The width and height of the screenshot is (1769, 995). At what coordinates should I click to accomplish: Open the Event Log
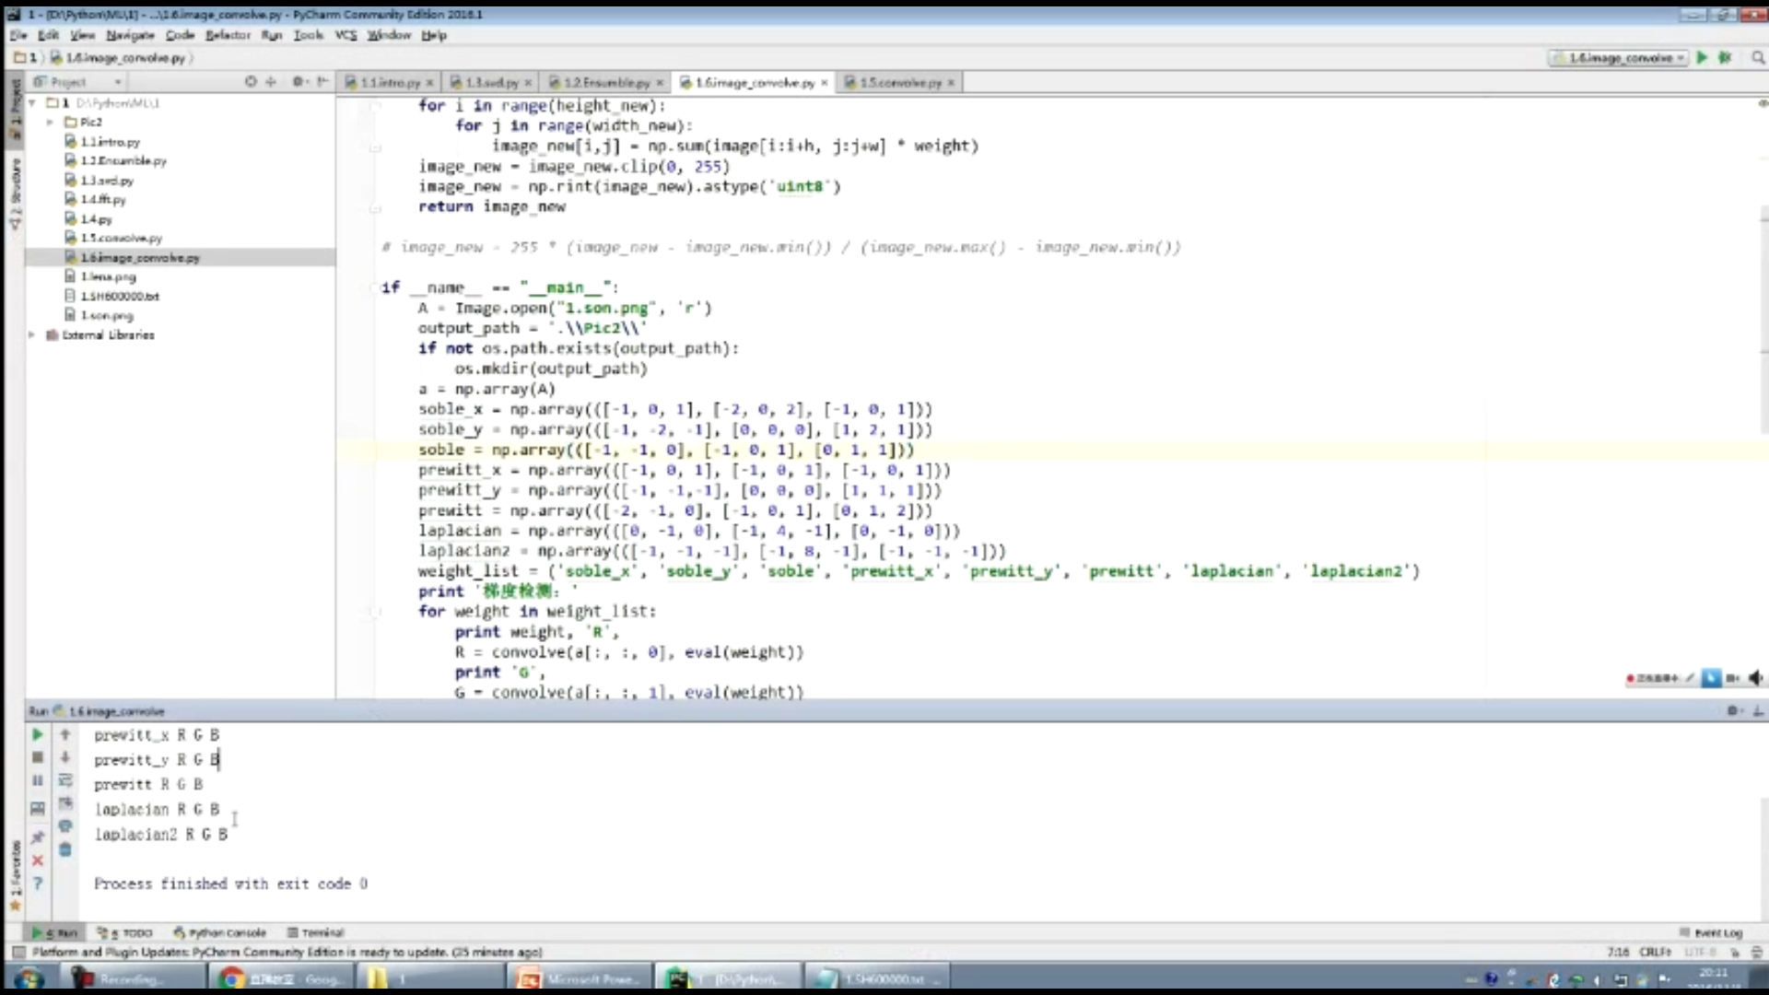click(1711, 932)
